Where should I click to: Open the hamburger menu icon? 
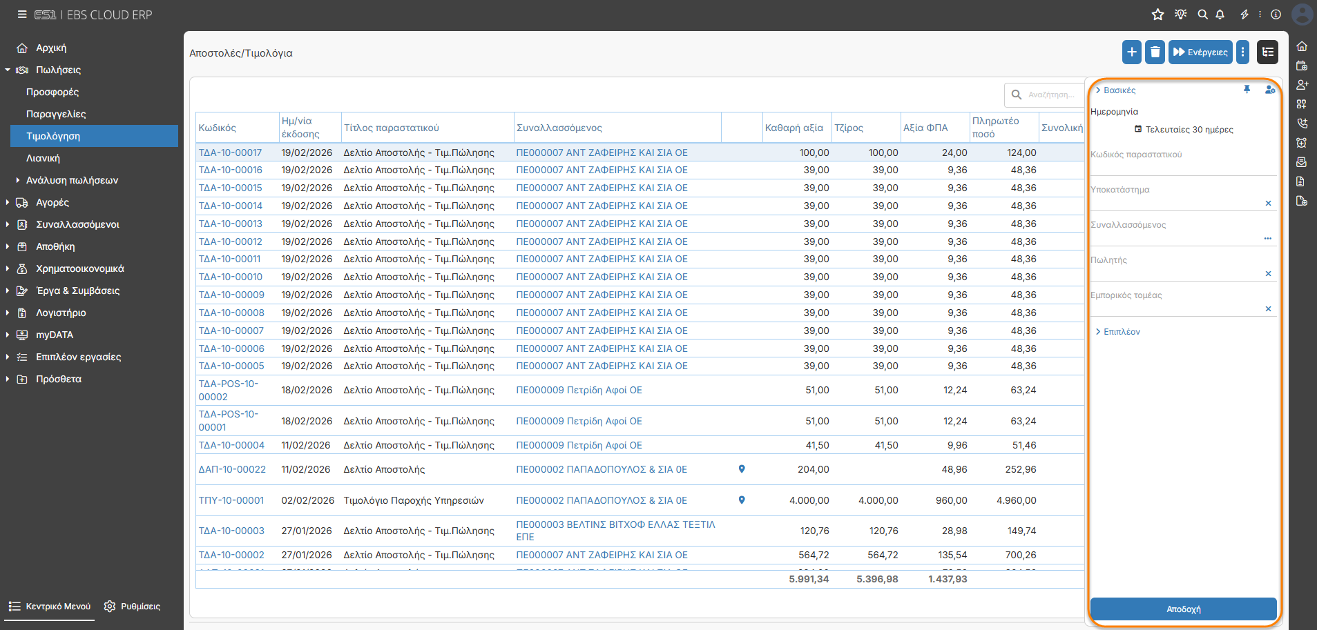click(x=22, y=14)
